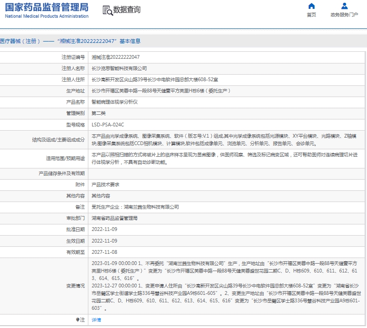Click the 注册人名称 row label
Viewport: 367px width, 328px height.
click(x=73, y=69)
